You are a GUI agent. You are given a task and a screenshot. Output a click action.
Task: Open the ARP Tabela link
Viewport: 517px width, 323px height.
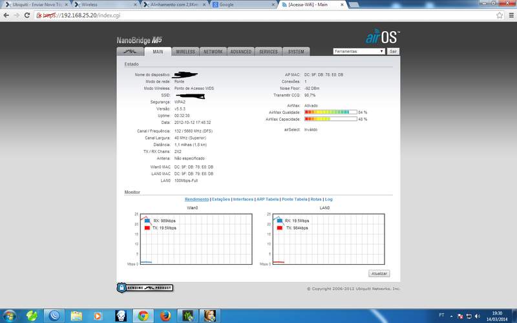coord(268,200)
